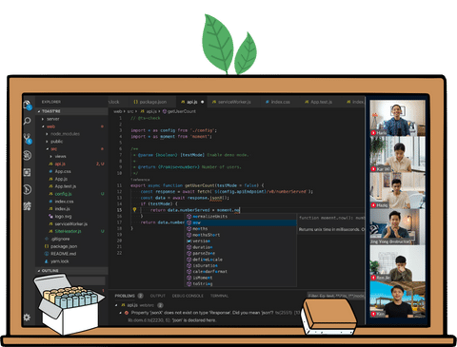
Task: Choose 'toString' from the autocomplete list
Action: coord(241,283)
